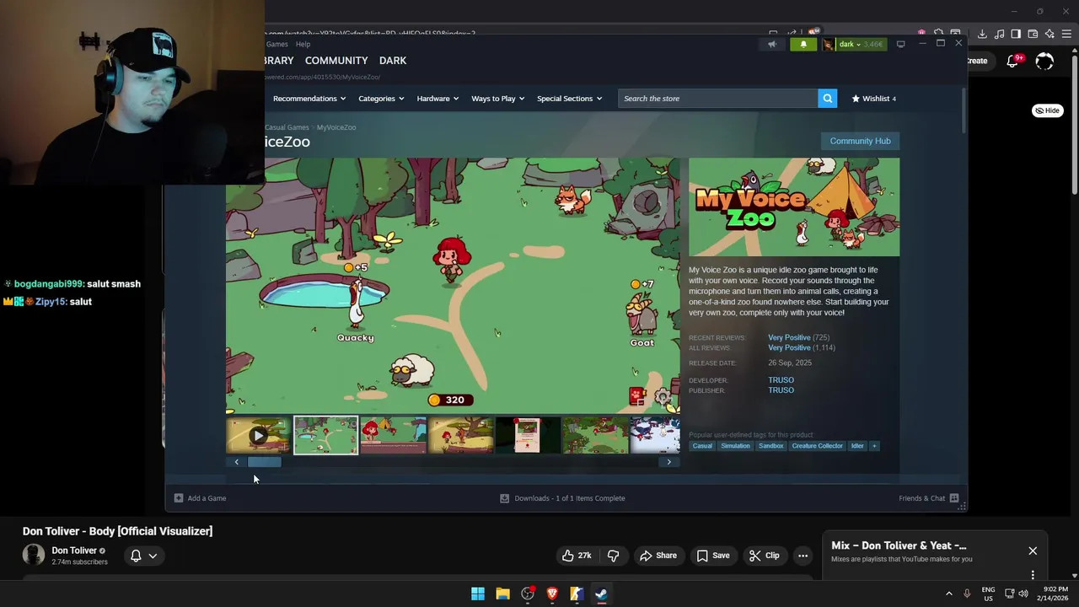The width and height of the screenshot is (1079, 607).
Task: Open File Explorer from taskbar
Action: 502,594
